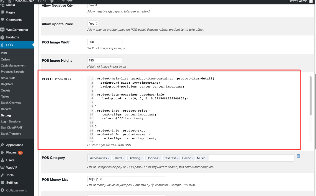Open WooCommerce from the sidebar icon
Image resolution: width=316 pixels, height=196 pixels.
tap(2, 30)
